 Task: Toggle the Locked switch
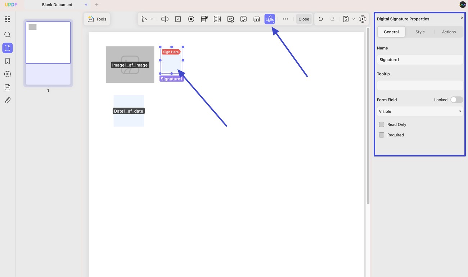point(457,100)
